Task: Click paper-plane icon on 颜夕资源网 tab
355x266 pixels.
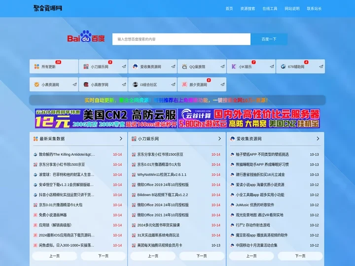Action: 222,84
